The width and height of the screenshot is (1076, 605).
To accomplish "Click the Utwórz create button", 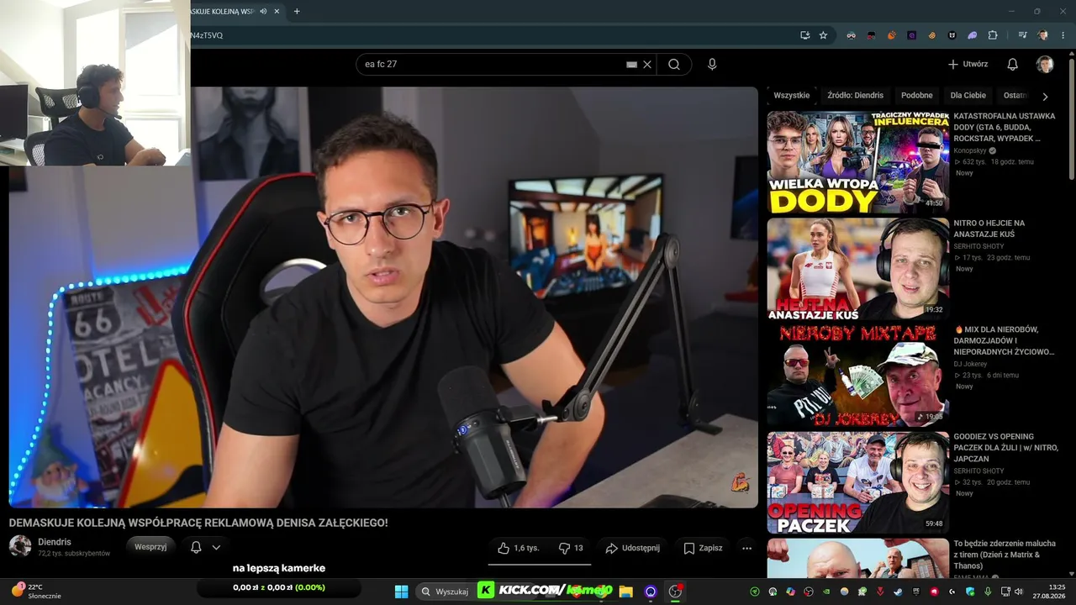I will [x=968, y=65].
